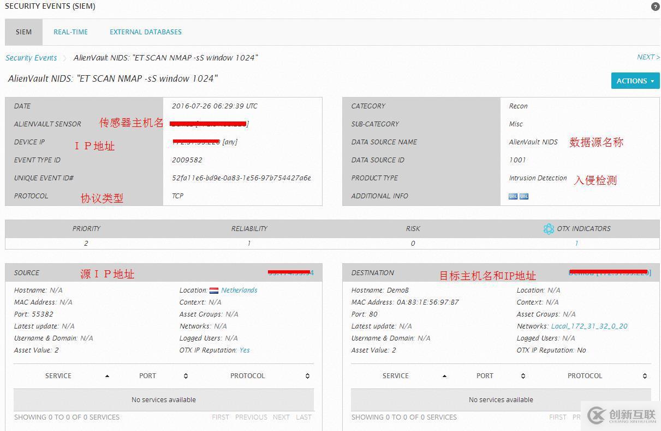
Task: Open the ACTIONS dropdown button
Action: tap(635, 81)
